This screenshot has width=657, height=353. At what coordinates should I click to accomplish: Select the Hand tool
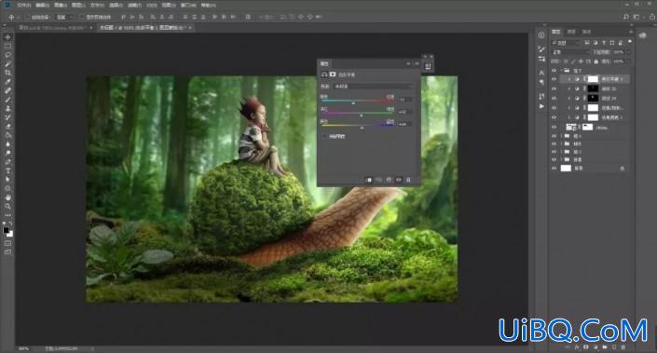point(7,197)
